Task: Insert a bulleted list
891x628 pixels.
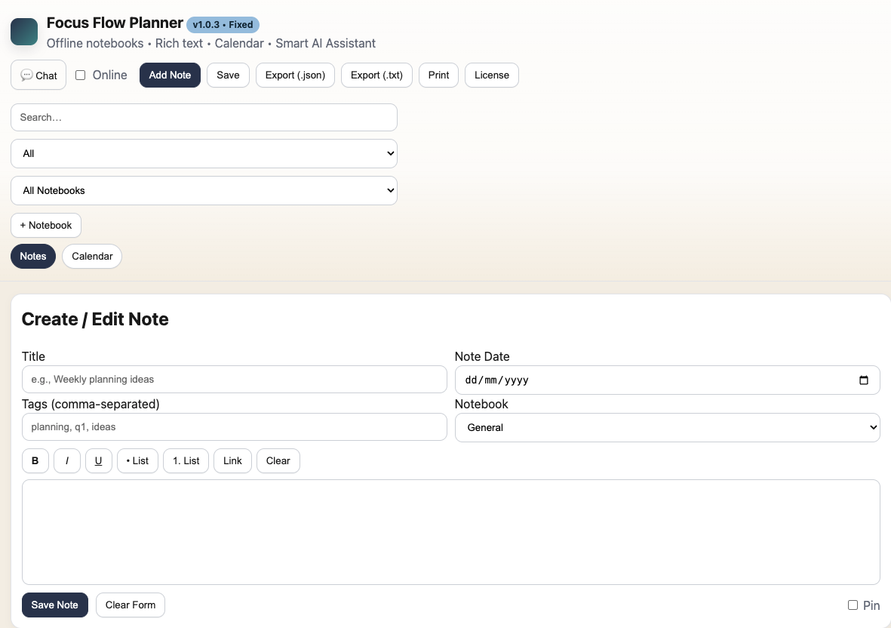Action: click(137, 460)
